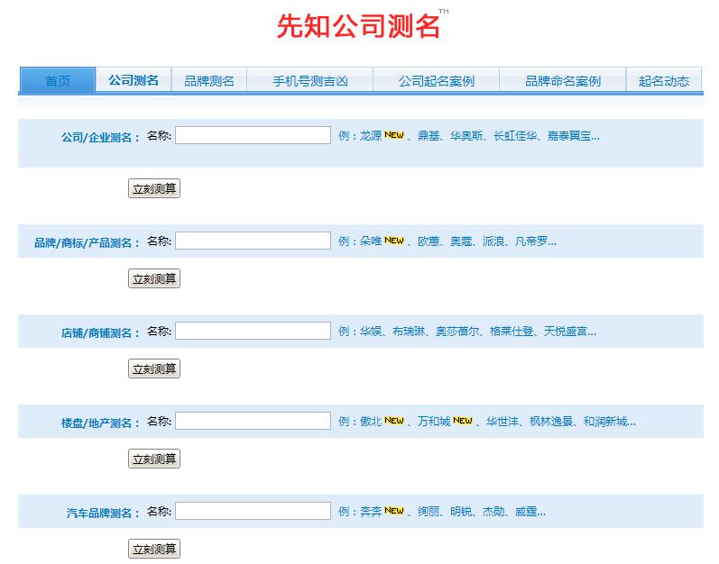Viewport: 719px width, 564px height.
Task: Open the 华世沣 example link
Action: pyautogui.click(x=502, y=421)
